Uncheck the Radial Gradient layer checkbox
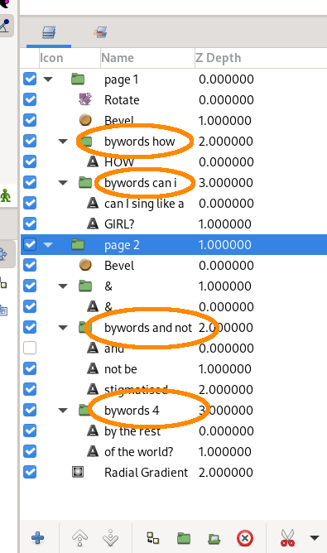 30,472
